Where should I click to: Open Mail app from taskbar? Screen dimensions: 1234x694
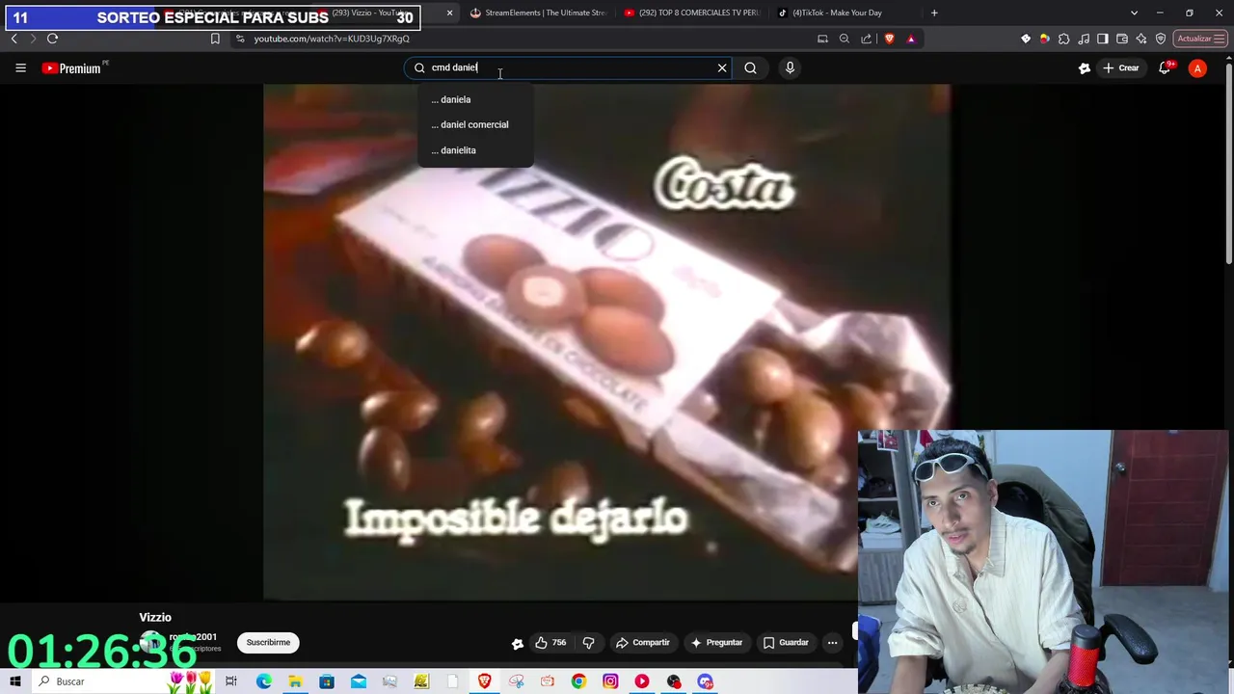[359, 681]
